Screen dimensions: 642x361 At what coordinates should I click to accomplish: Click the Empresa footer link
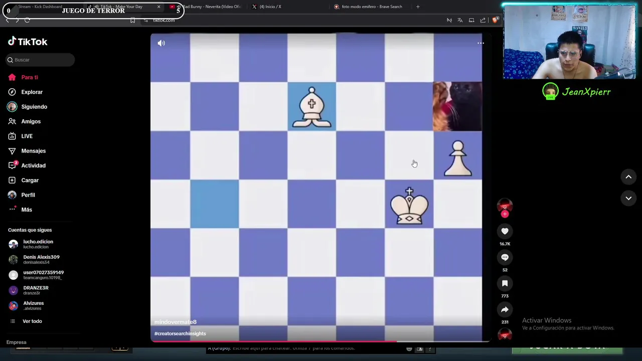tap(17, 342)
